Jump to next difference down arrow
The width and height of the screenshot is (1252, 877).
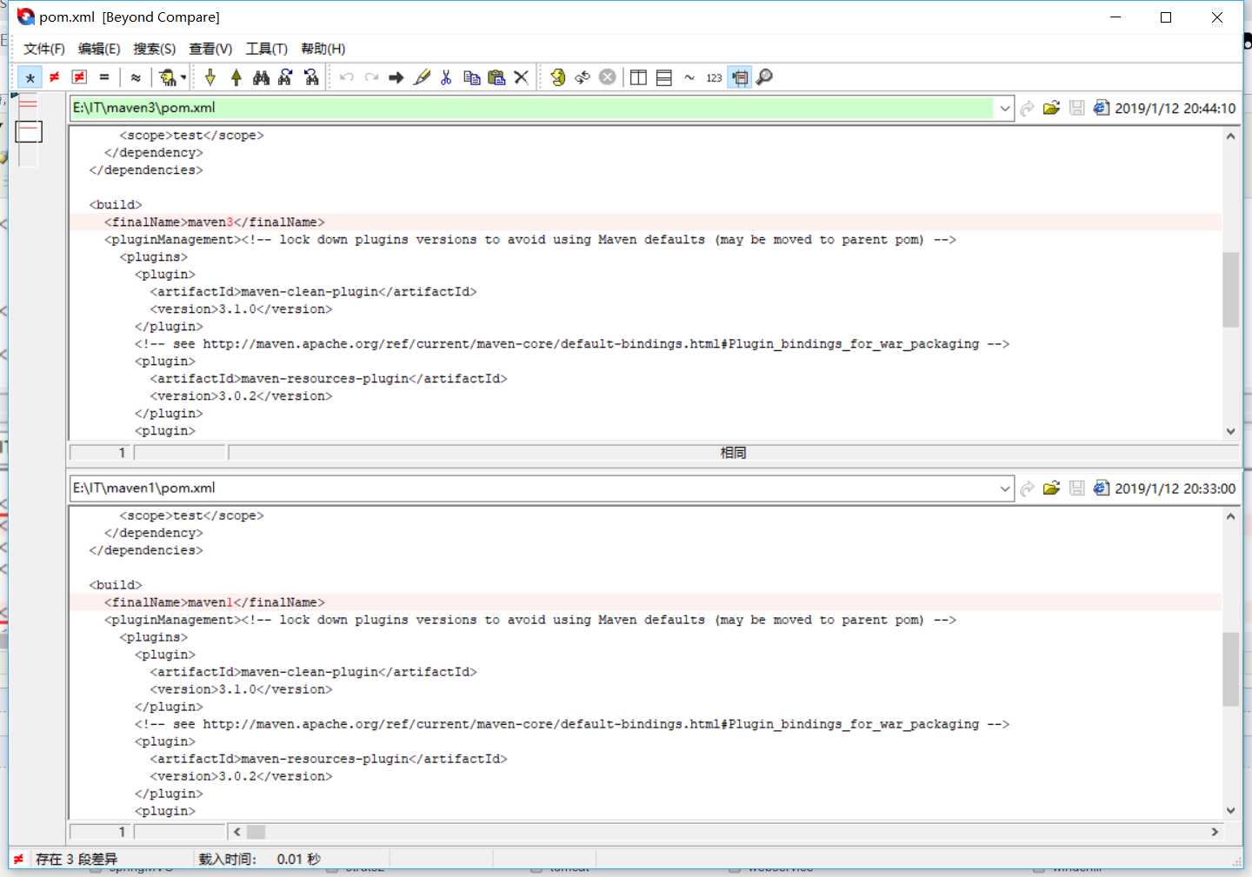coord(210,77)
